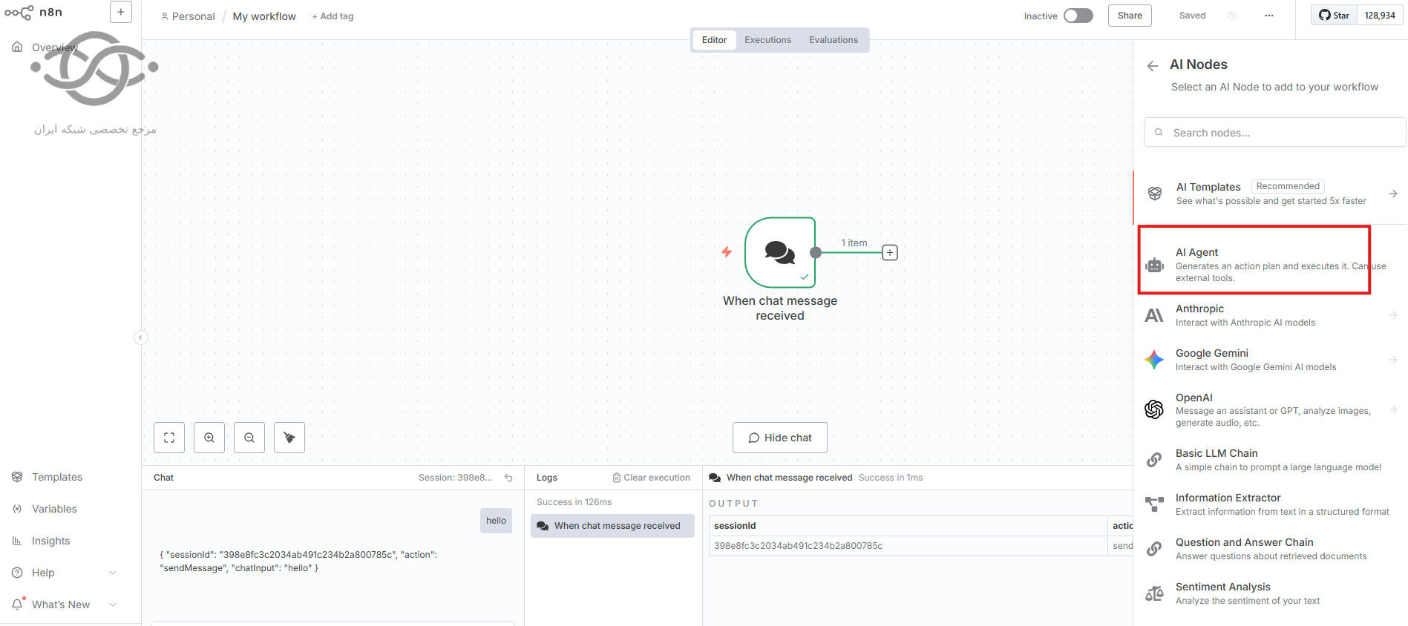The width and height of the screenshot is (1408, 626).
Task: Refresh the chat session icon
Action: coord(508,478)
